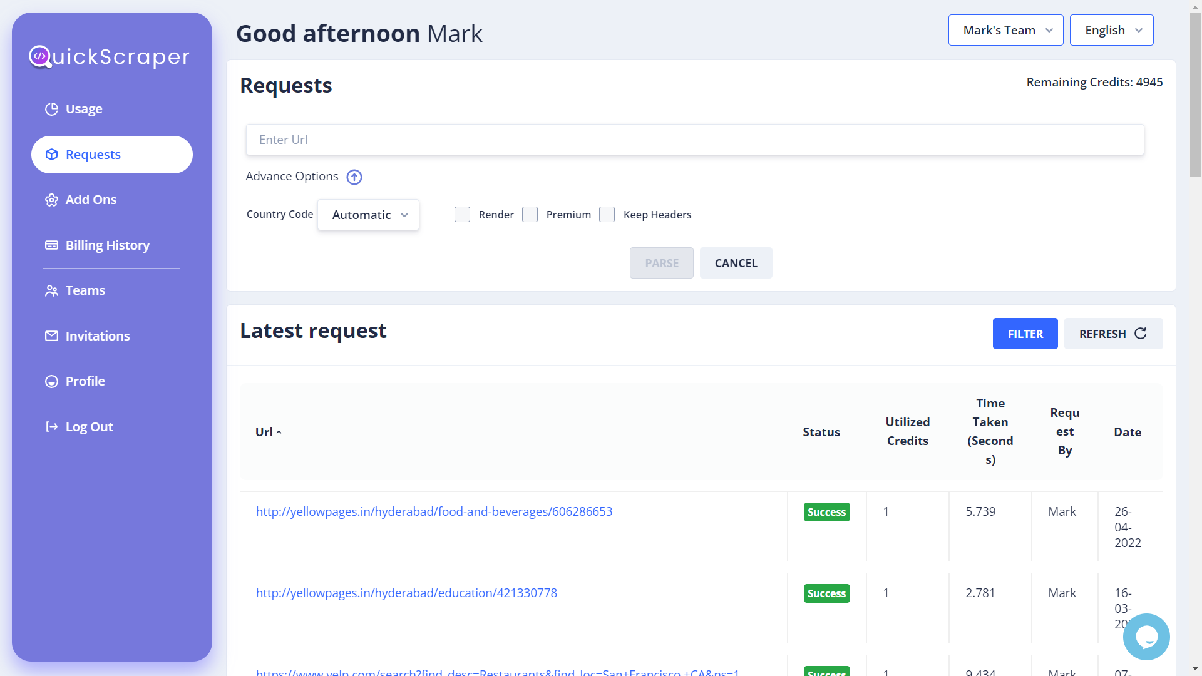The image size is (1202, 676).
Task: Click the PARSE button
Action: pos(661,263)
